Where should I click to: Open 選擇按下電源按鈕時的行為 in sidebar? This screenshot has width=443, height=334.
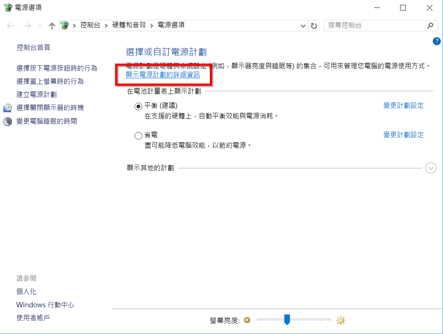[x=57, y=68]
